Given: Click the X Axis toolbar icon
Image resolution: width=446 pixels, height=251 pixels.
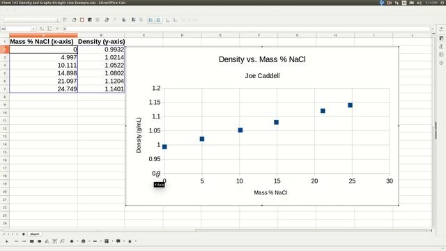Looking at the screenshot, I should (168, 20).
